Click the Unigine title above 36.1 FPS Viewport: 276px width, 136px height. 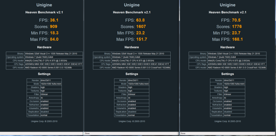(x=44, y=5)
